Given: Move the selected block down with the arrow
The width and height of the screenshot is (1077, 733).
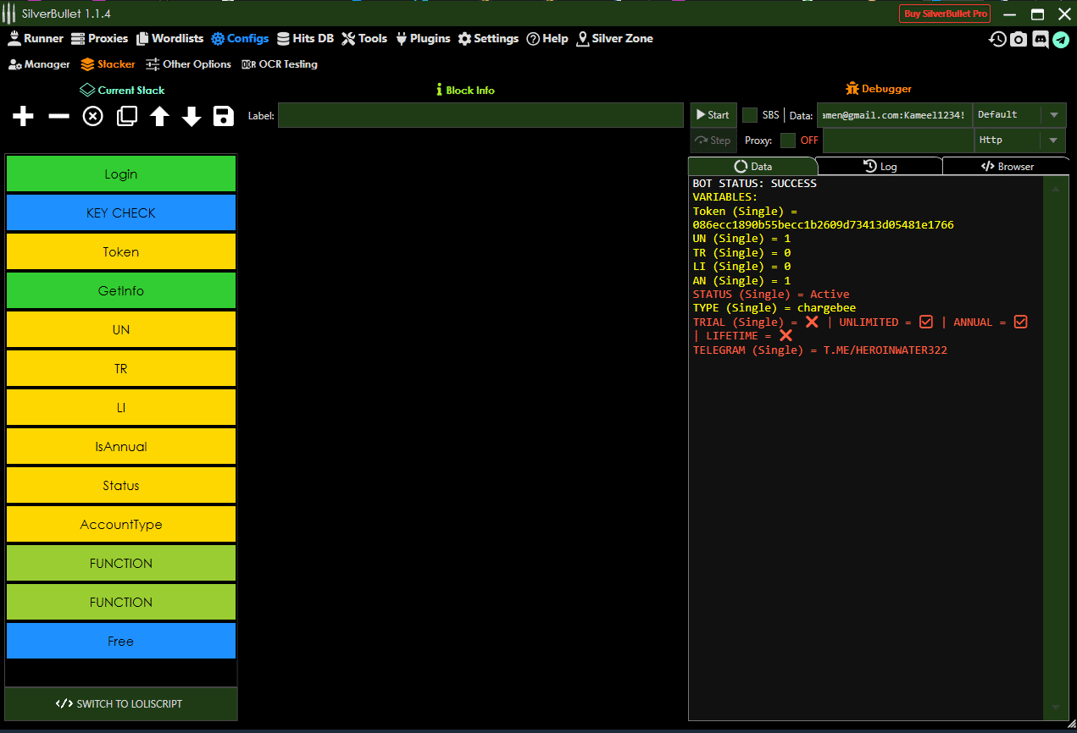Looking at the screenshot, I should [192, 117].
